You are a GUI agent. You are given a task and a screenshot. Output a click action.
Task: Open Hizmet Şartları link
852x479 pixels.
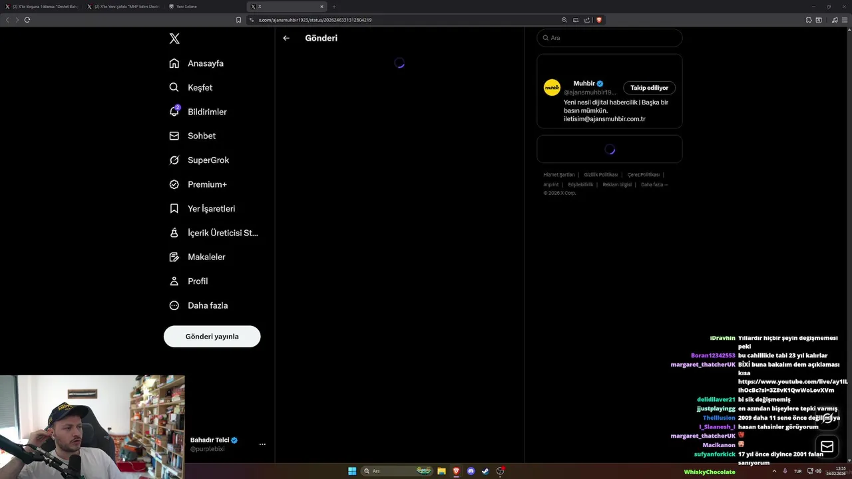point(559,175)
